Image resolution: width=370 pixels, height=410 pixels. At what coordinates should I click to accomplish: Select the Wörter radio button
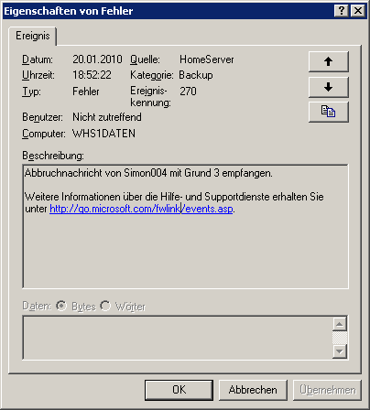pos(105,306)
